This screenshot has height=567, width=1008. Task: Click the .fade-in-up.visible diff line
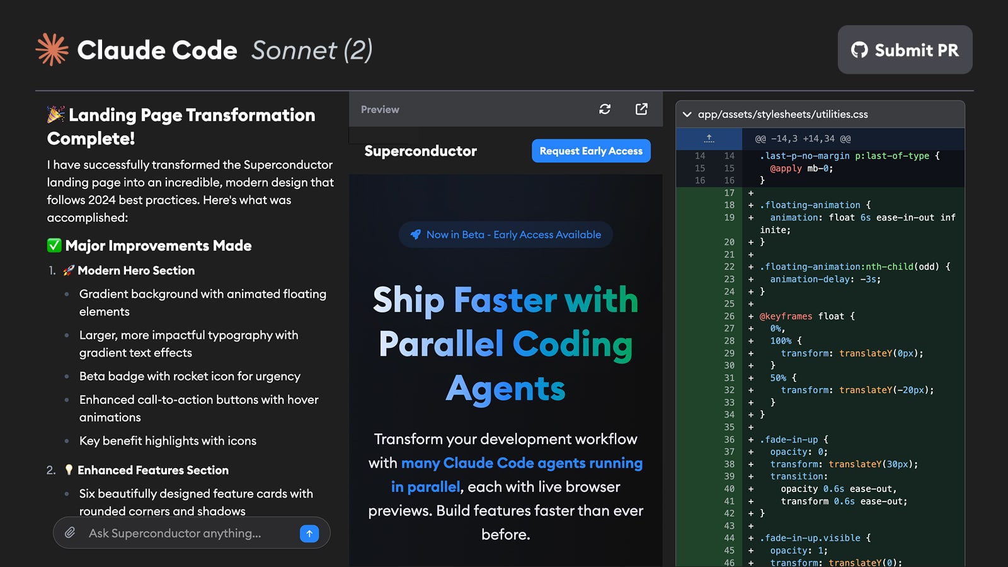pos(815,538)
